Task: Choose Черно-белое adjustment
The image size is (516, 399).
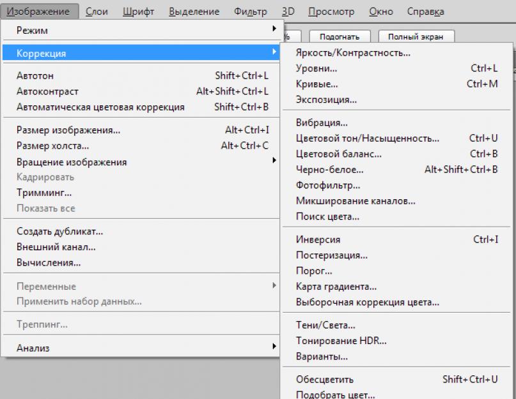Action: point(329,170)
